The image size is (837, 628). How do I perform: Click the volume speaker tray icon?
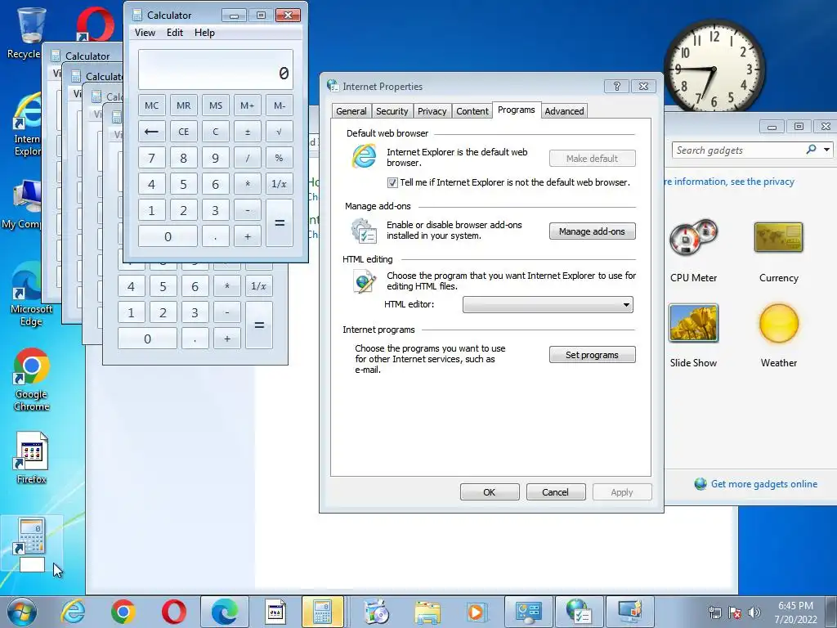coord(754,612)
